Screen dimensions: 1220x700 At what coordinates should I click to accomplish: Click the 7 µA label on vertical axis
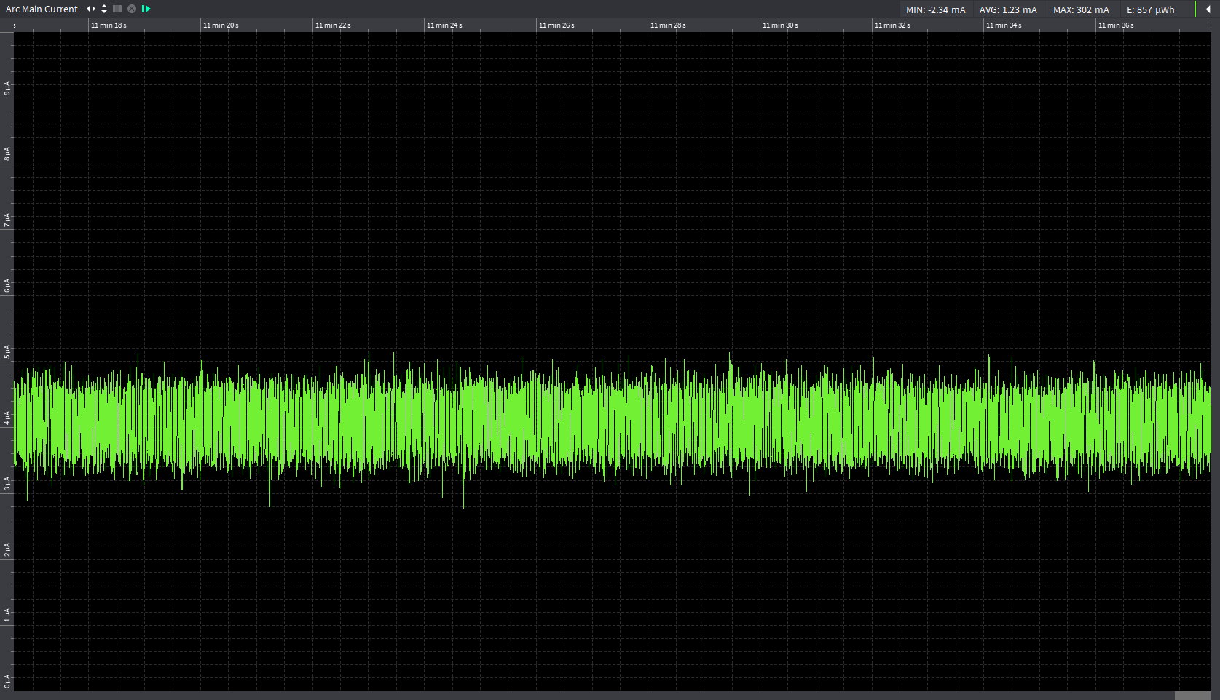(7, 220)
